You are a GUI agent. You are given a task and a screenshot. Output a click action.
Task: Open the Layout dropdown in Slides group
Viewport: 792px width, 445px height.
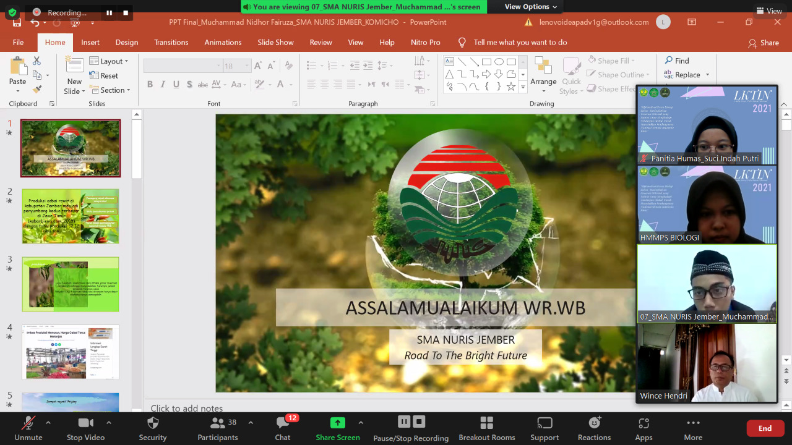tap(110, 61)
